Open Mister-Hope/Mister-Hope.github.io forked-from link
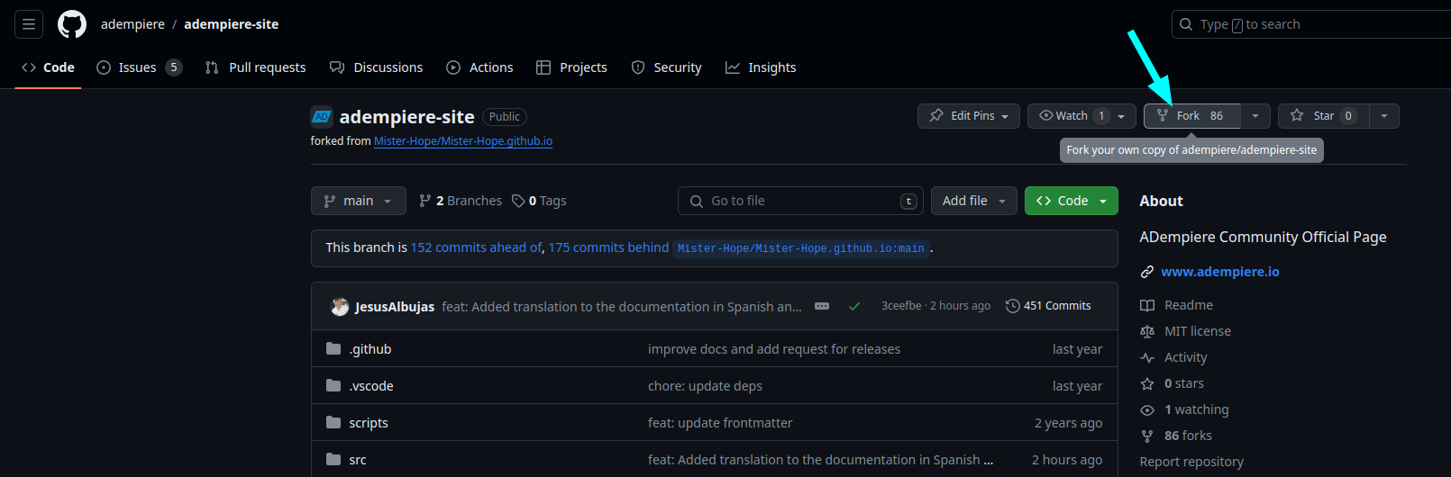The width and height of the screenshot is (1451, 477). 463,141
